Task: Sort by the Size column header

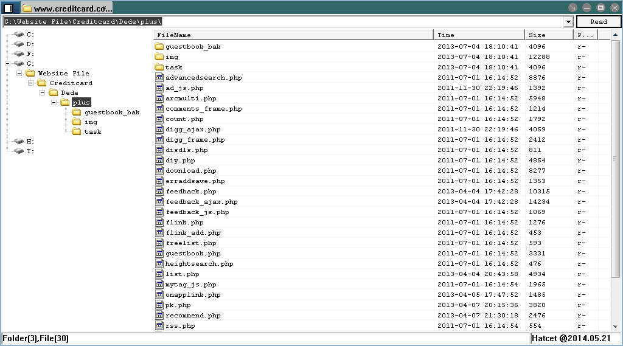Action: (549, 35)
